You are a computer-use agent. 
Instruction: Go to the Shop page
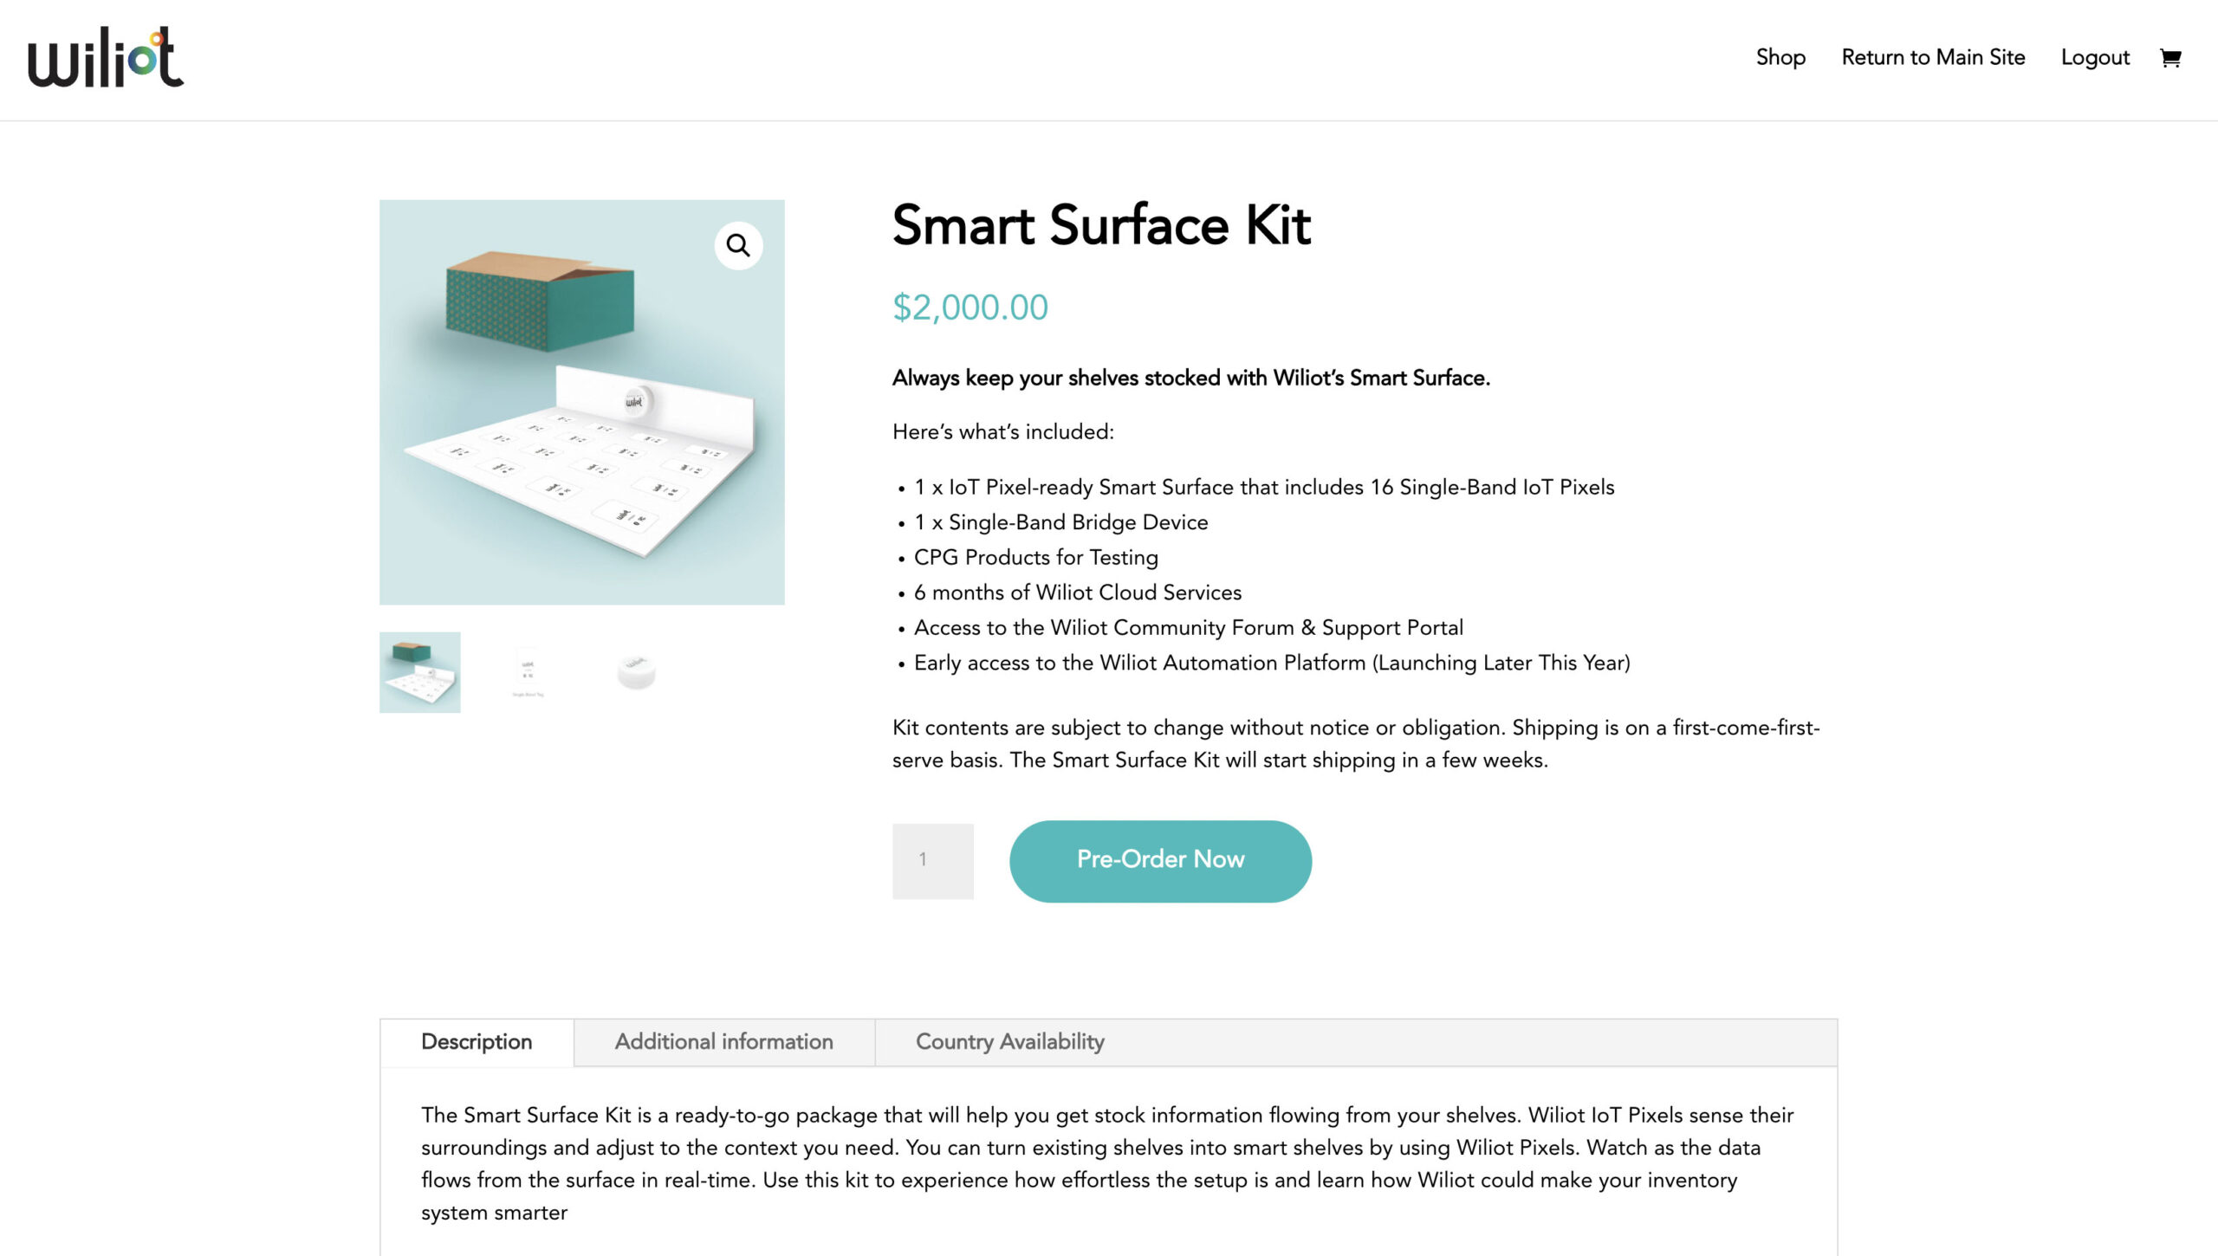click(x=1780, y=57)
